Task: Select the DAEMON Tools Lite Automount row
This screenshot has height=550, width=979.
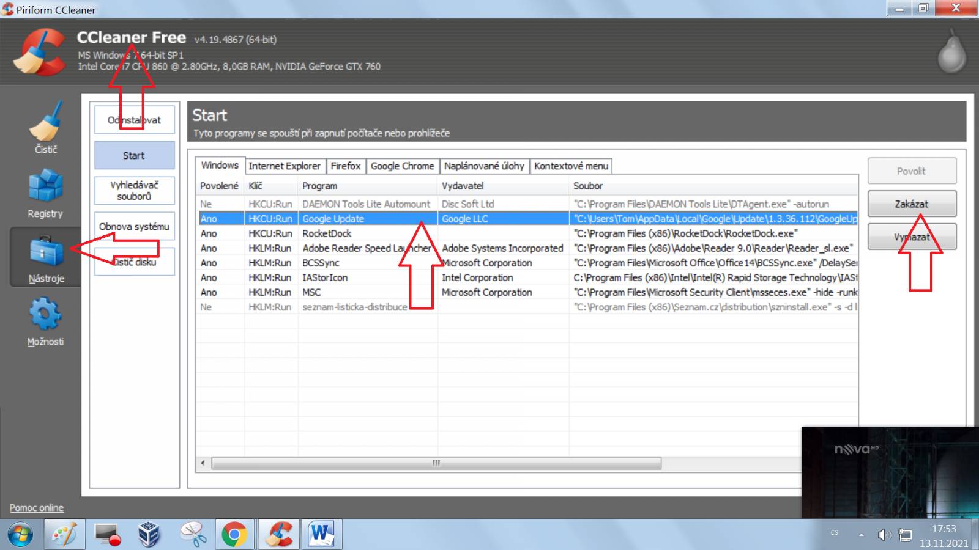Action: coord(527,204)
